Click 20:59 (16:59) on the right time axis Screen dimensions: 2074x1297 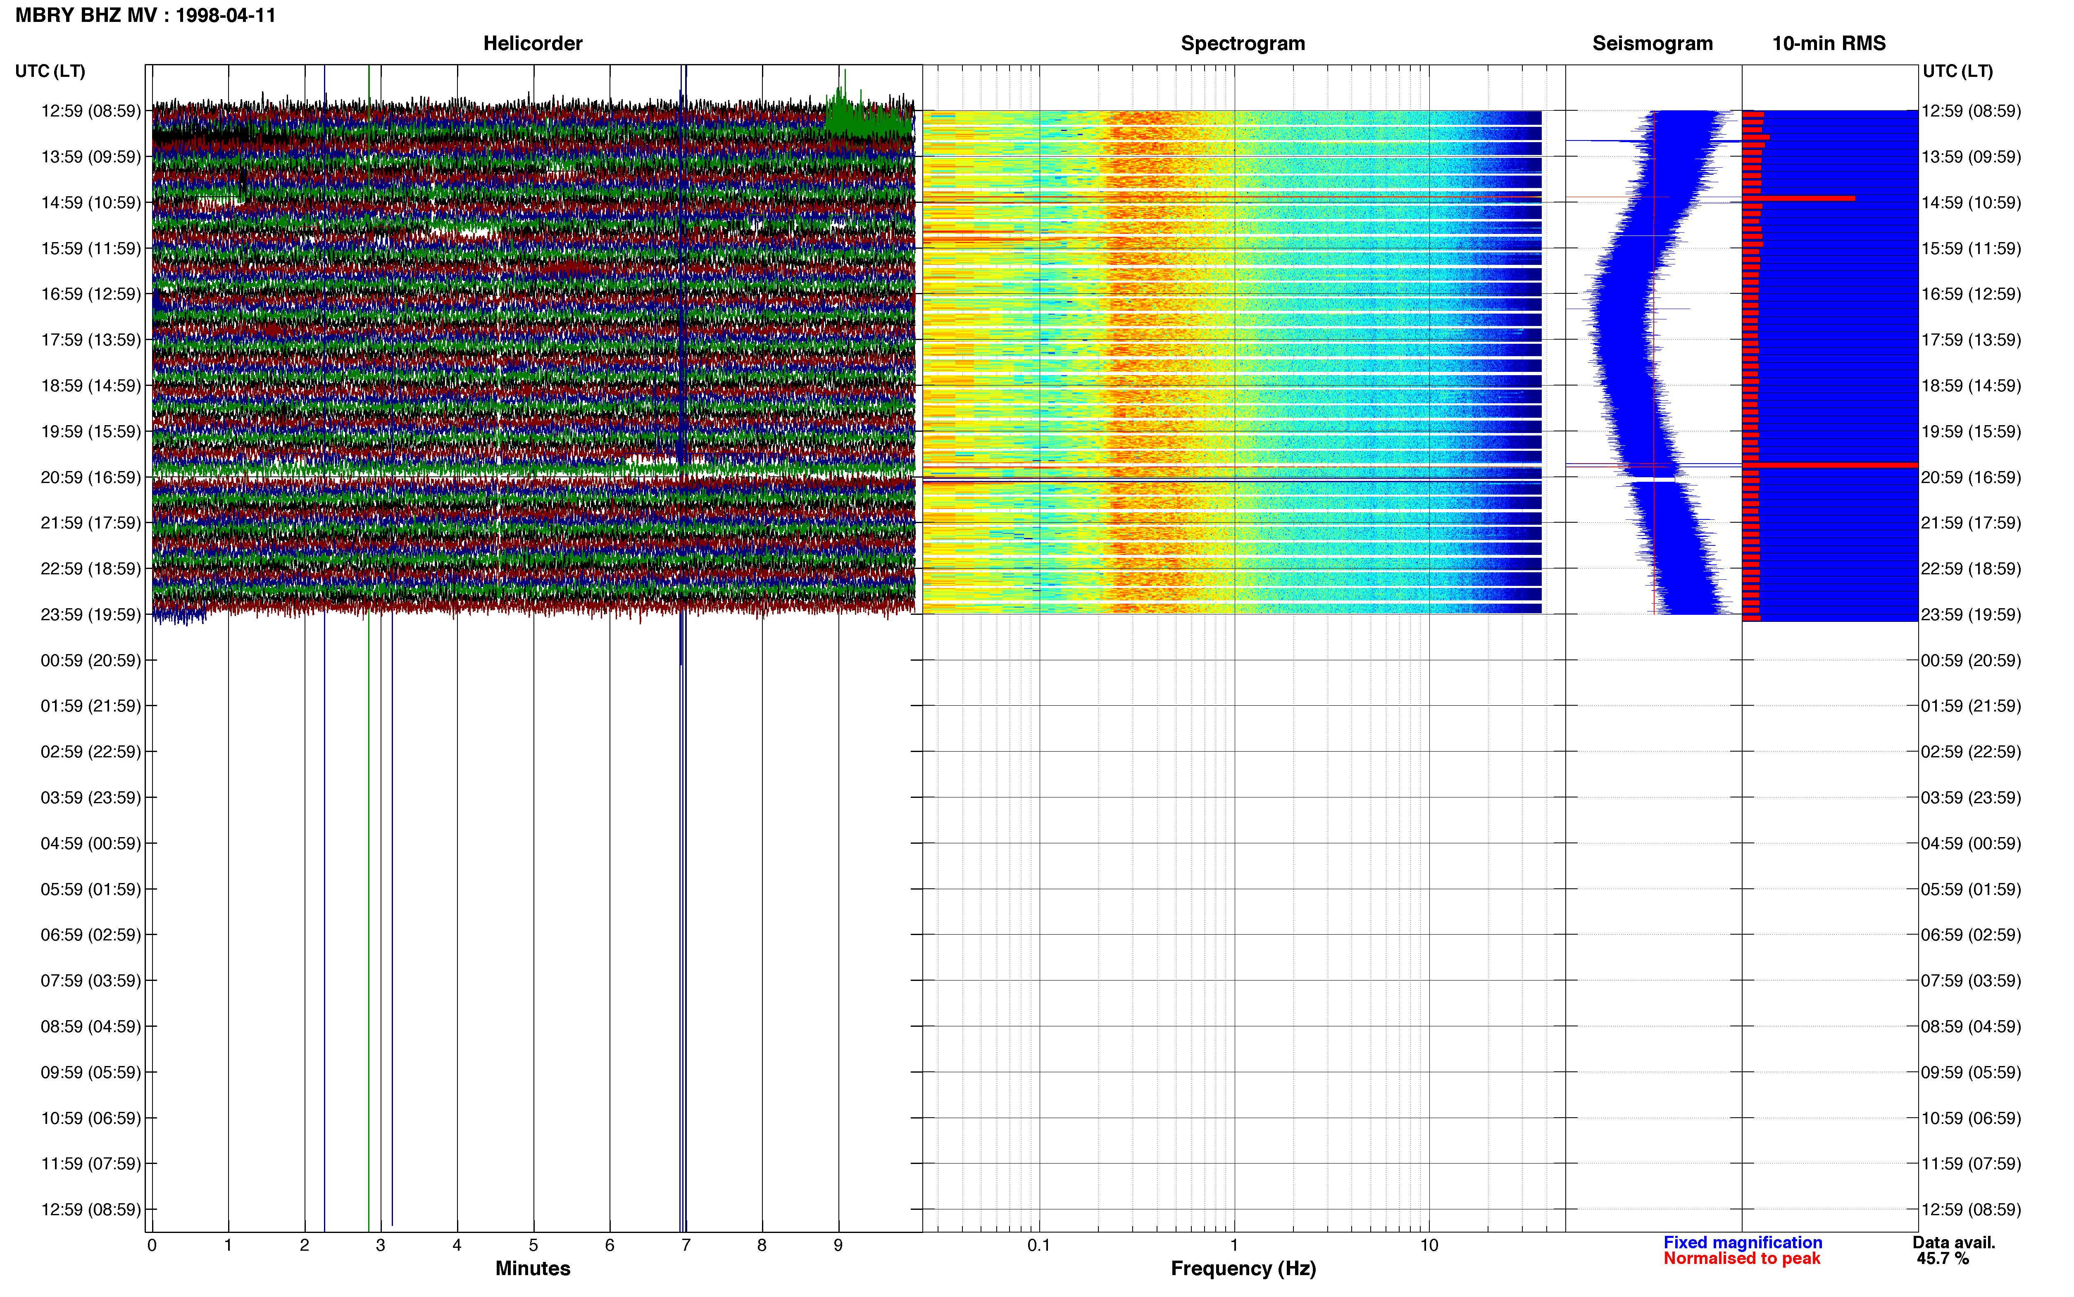tap(1971, 477)
